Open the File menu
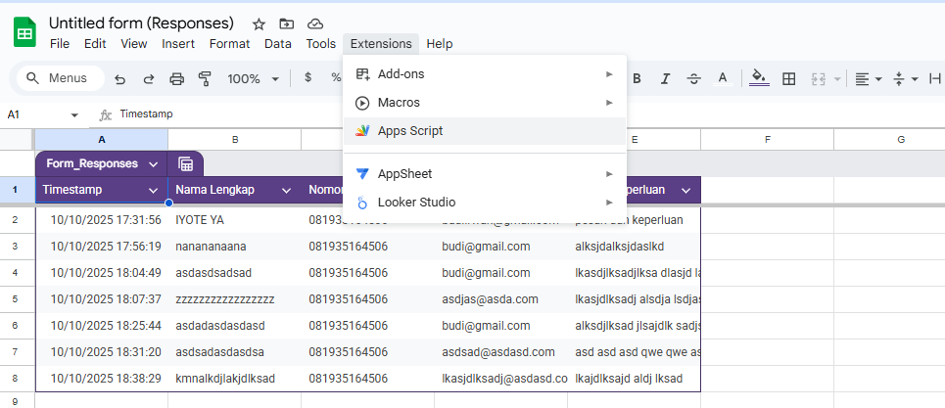The image size is (945, 408). (60, 44)
